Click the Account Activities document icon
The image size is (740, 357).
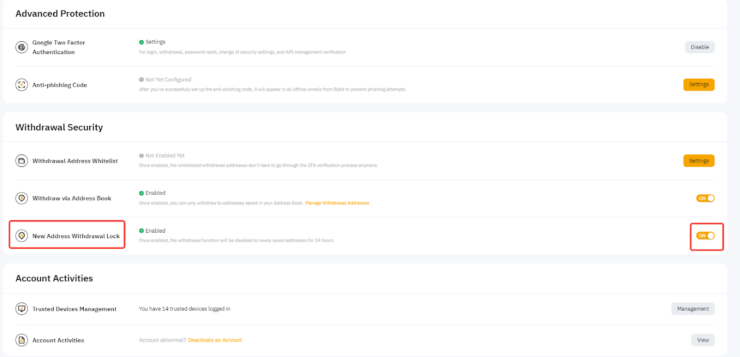coord(22,340)
